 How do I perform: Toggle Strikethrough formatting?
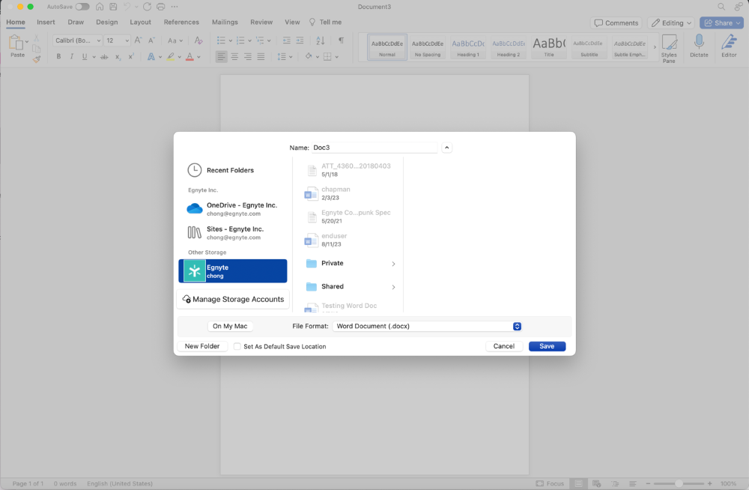[x=103, y=57]
